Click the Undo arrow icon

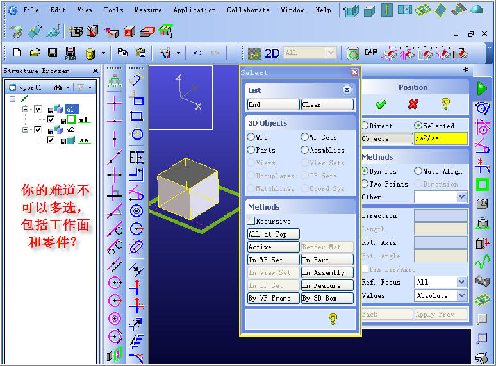pos(197,53)
